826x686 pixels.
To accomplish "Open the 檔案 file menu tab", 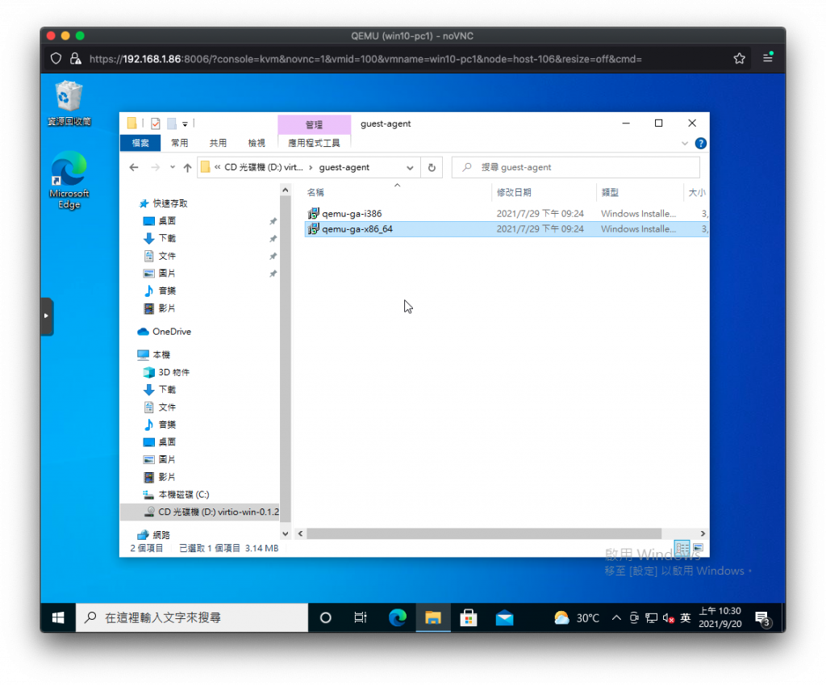I will [x=140, y=143].
